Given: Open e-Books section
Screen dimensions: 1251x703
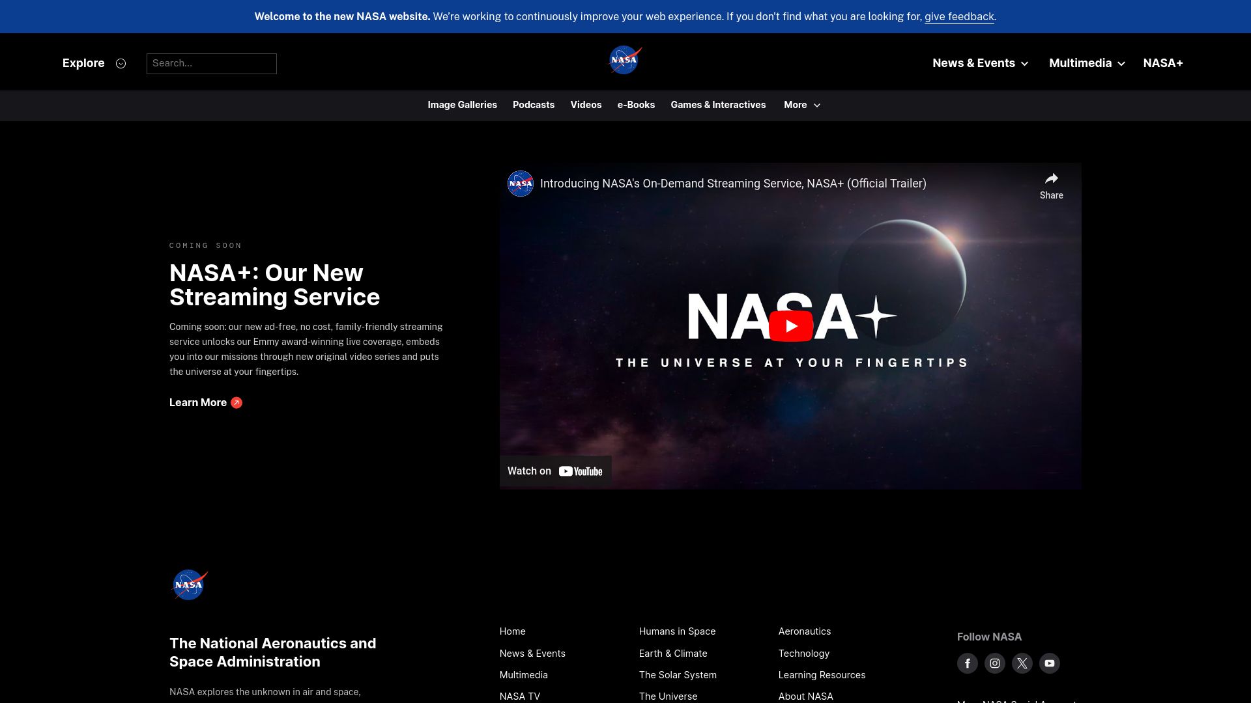Looking at the screenshot, I should (x=636, y=105).
